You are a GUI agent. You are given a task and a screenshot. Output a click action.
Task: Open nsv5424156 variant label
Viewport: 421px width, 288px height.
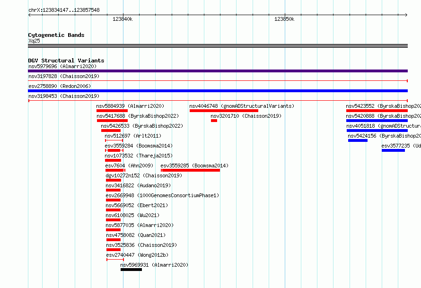click(x=385, y=136)
